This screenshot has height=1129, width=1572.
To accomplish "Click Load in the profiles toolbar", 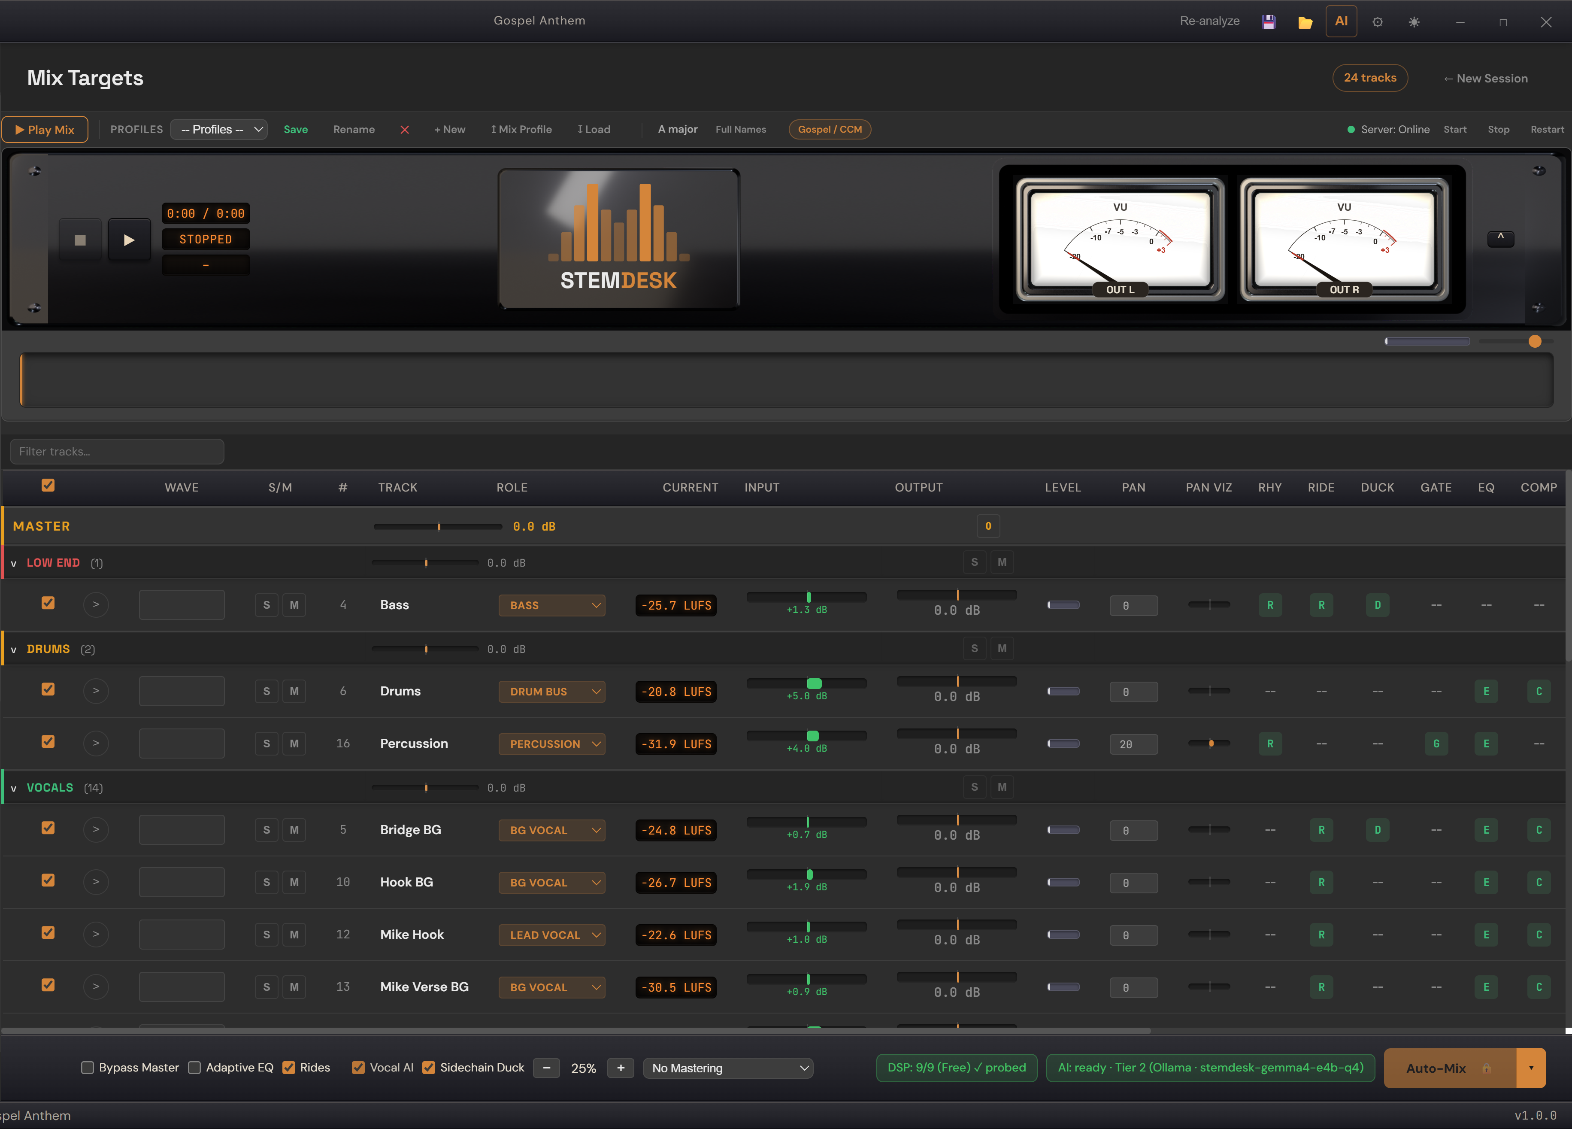I will [594, 130].
